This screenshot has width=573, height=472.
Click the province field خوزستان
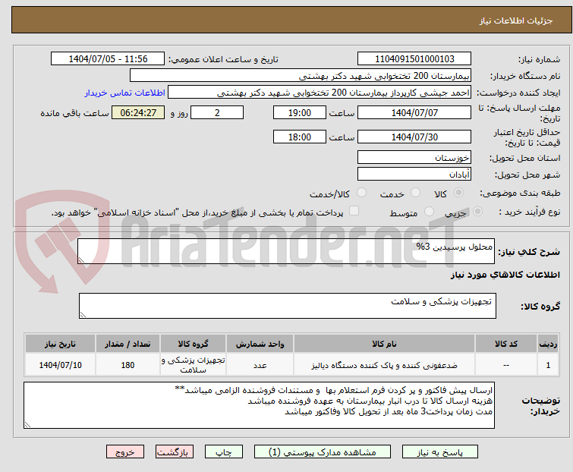414,157
